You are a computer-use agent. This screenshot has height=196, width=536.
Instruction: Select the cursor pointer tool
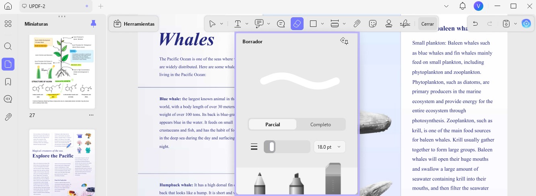tap(212, 24)
